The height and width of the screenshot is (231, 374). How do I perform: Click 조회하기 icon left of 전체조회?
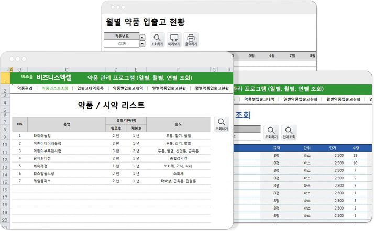271,132
